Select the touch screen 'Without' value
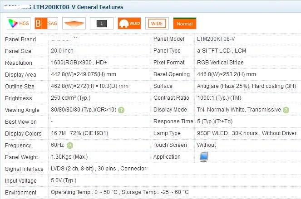 pos(207,145)
